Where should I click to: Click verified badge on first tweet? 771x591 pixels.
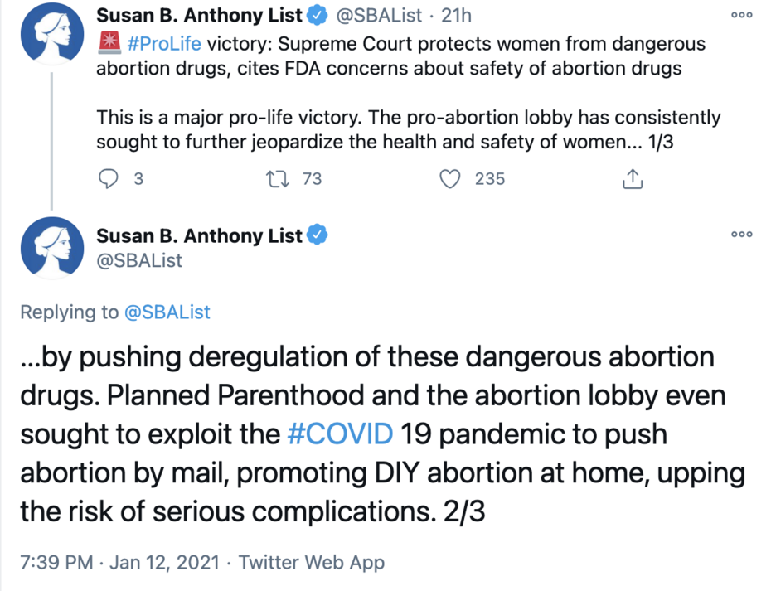click(x=318, y=15)
